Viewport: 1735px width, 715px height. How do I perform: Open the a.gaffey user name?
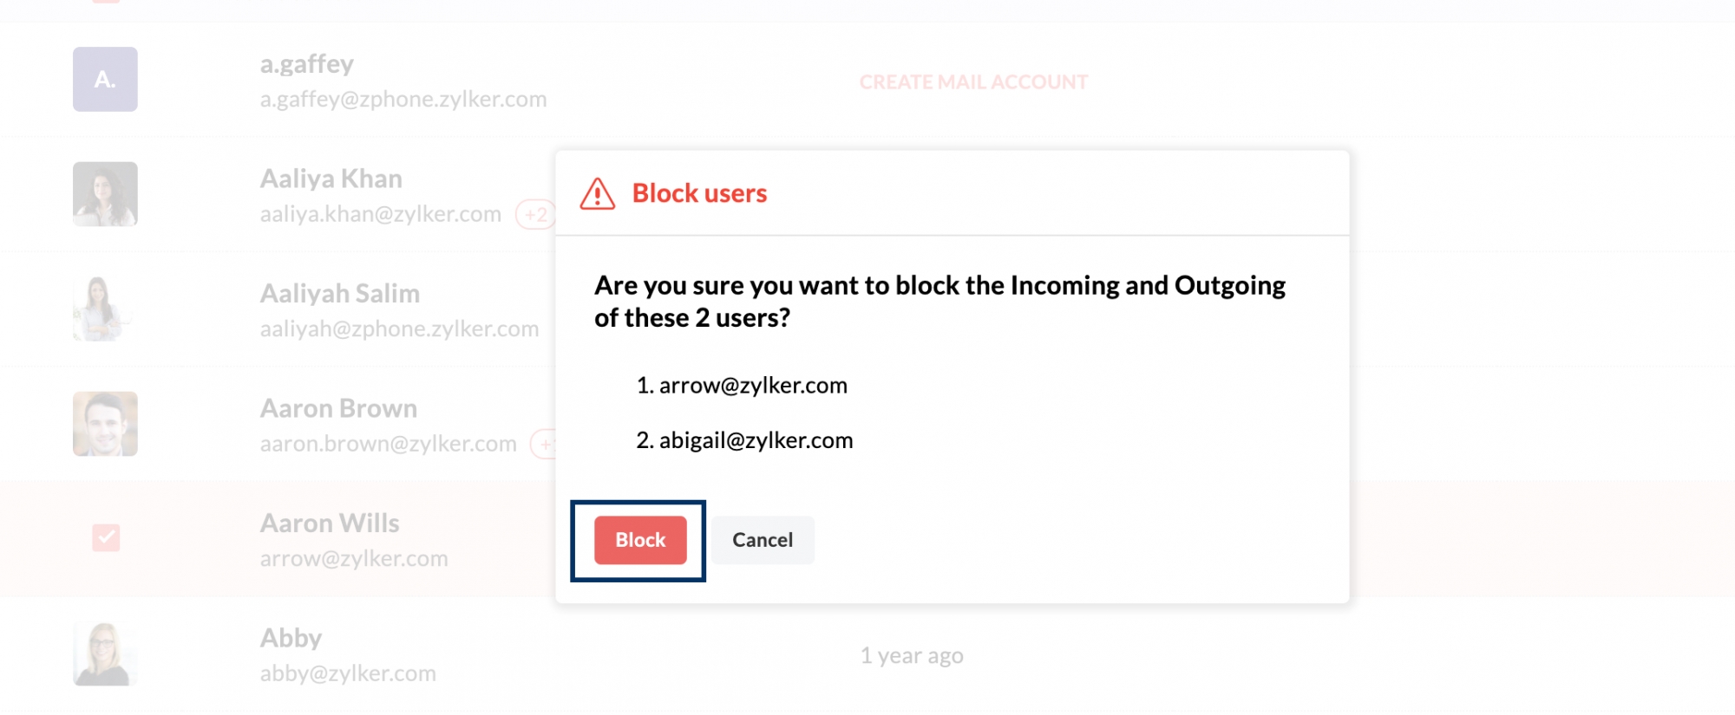tap(307, 64)
